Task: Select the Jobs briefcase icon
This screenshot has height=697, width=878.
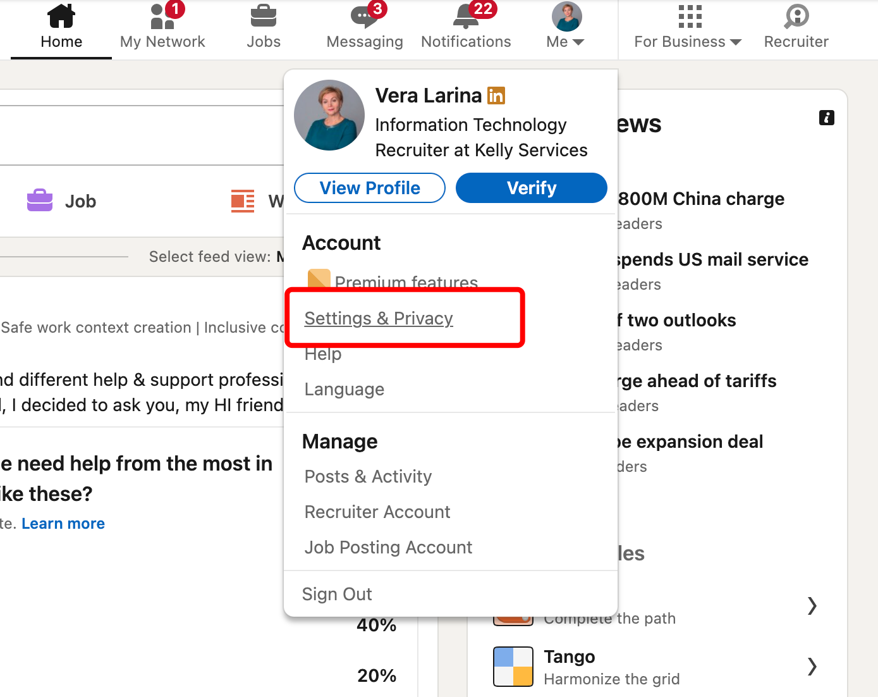Action: point(263,16)
